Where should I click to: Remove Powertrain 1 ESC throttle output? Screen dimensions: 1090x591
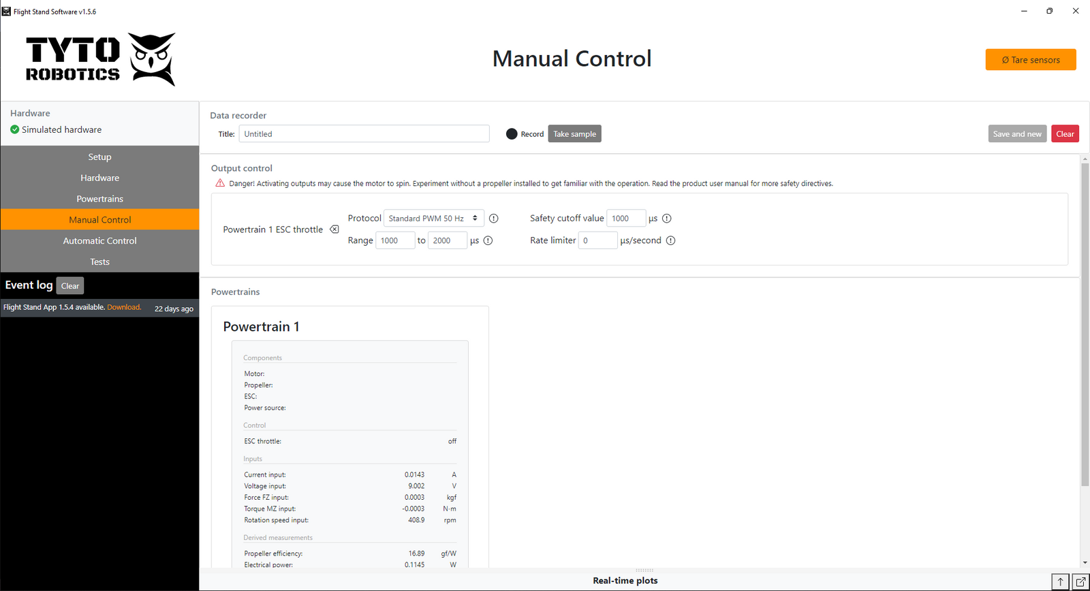click(334, 229)
